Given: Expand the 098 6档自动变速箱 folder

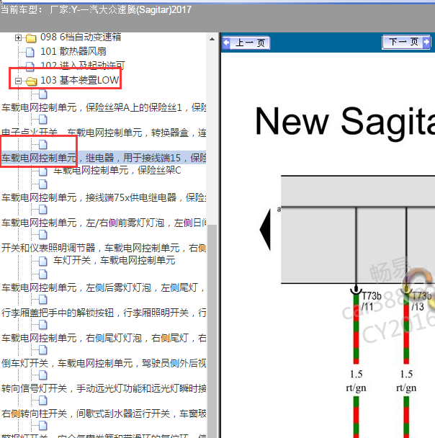Looking at the screenshot, I should pos(18,37).
